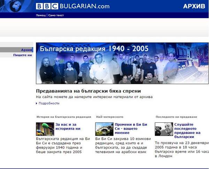
Task: Click the Подробности details link
Action: (49, 103)
